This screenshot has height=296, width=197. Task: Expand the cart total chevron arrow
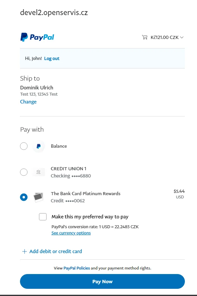click(x=182, y=37)
